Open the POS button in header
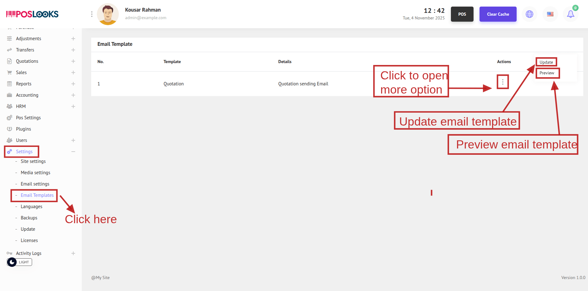This screenshot has width=588, height=291. tap(462, 14)
